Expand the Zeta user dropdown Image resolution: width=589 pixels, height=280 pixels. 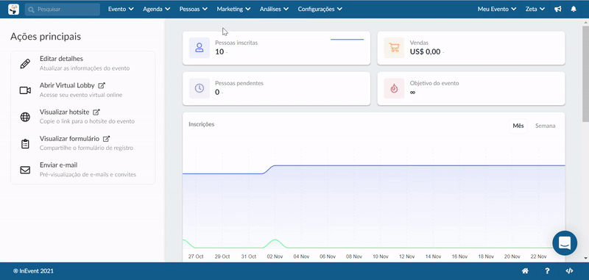coord(535,9)
